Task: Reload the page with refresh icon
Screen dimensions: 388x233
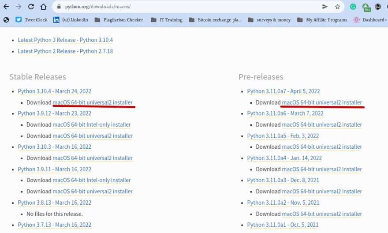Action: point(31,7)
